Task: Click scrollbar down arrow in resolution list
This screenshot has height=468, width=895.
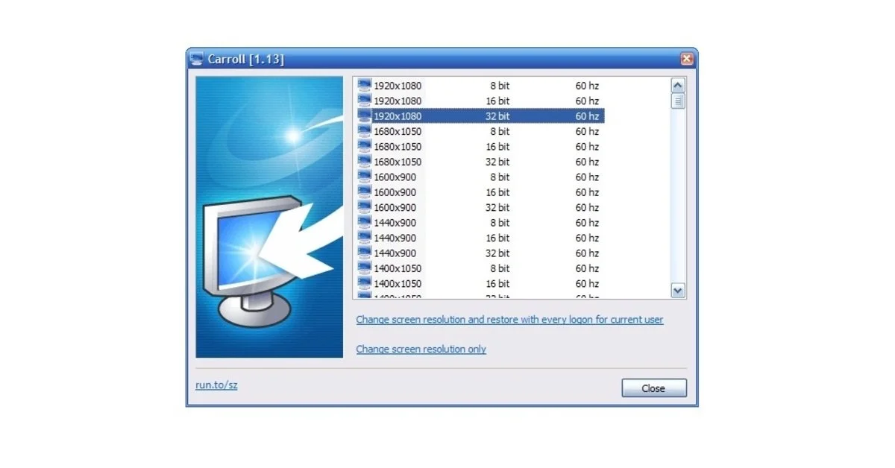Action: point(678,291)
